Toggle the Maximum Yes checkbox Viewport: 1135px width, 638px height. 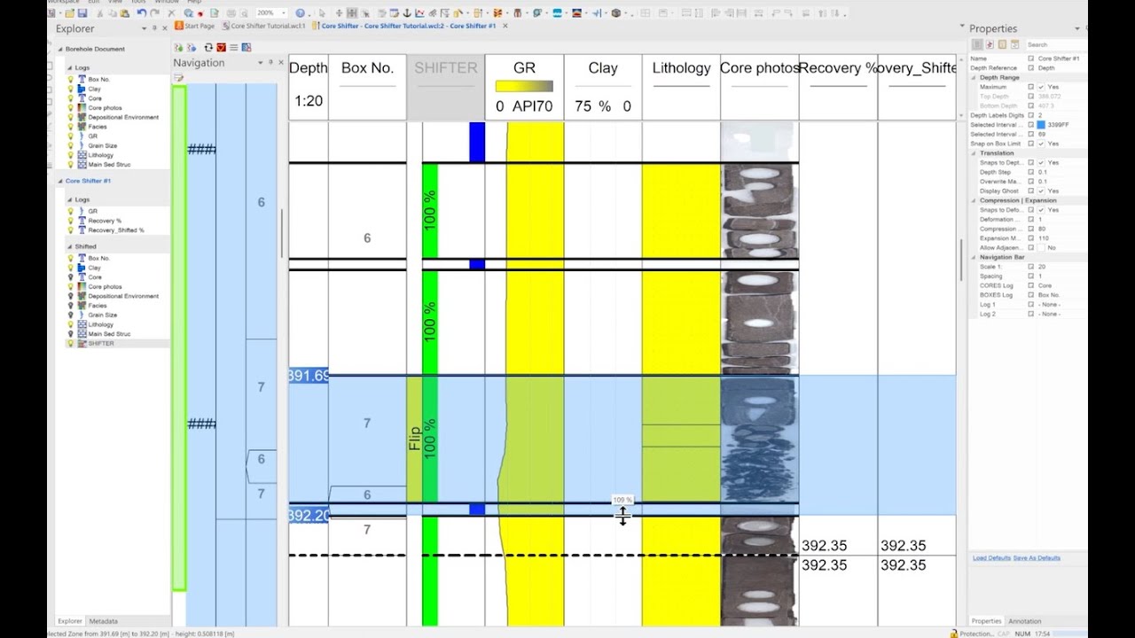tap(1041, 87)
